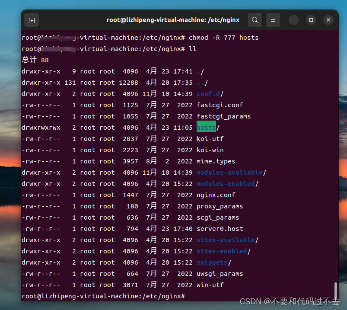Click the modules-available directory name
The image size is (347, 310).
[229, 172]
